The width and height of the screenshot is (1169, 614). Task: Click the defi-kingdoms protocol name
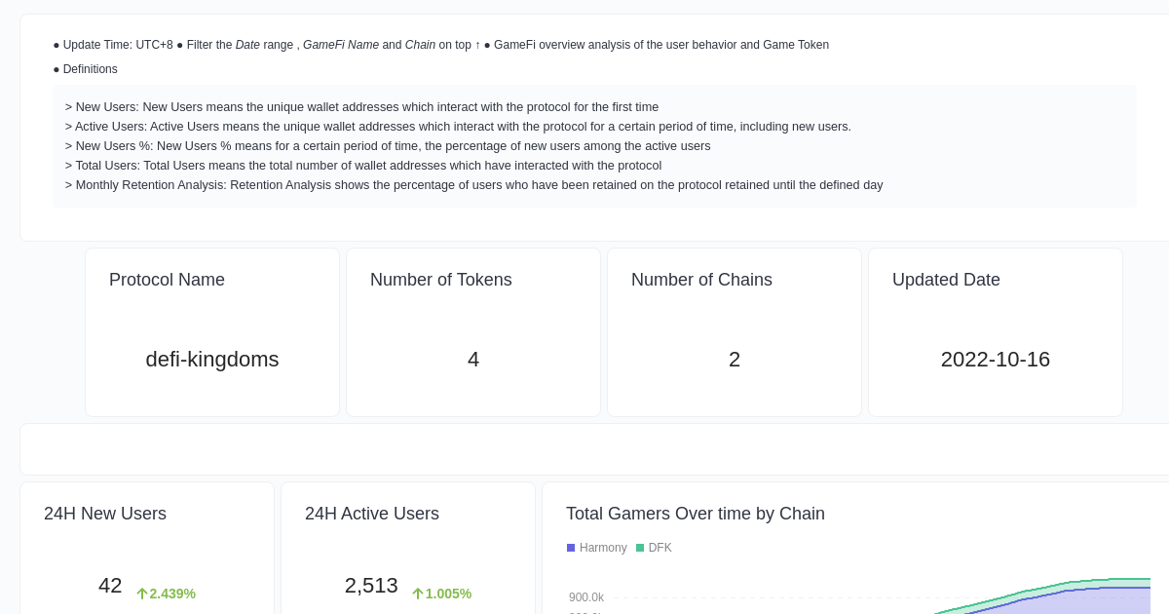click(x=212, y=360)
